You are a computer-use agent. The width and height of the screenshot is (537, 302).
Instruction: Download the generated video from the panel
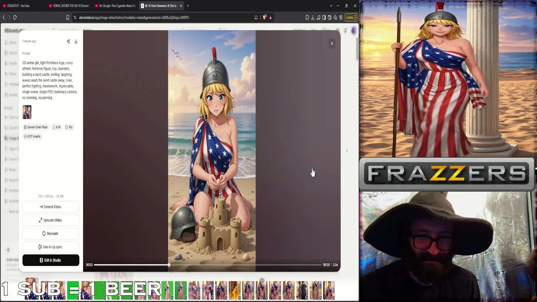click(76, 41)
